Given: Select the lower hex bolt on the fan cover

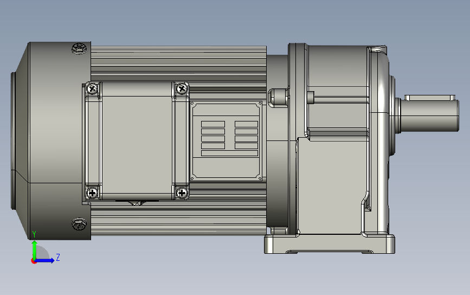Looking at the screenshot, I should (x=80, y=224).
